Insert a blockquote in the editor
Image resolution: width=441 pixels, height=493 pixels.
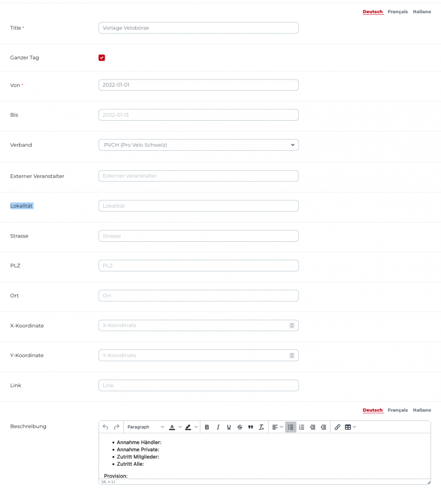(x=251, y=427)
